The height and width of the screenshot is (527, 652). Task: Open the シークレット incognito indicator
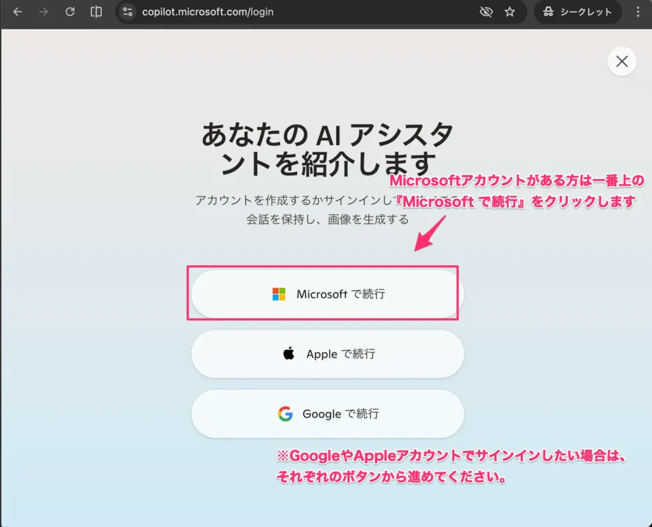578,11
